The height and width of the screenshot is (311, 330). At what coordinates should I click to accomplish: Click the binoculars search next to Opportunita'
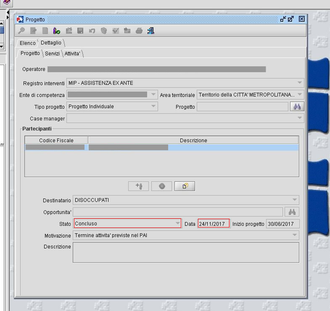coord(292,212)
